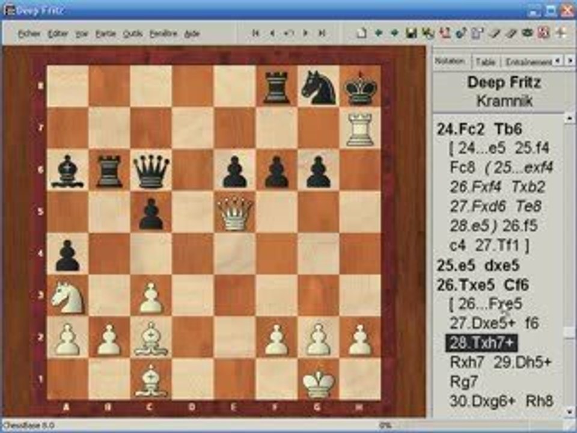The width and height of the screenshot is (577, 433).
Task: Click the toolbar icon right of the floppy disk
Action: (x=427, y=33)
